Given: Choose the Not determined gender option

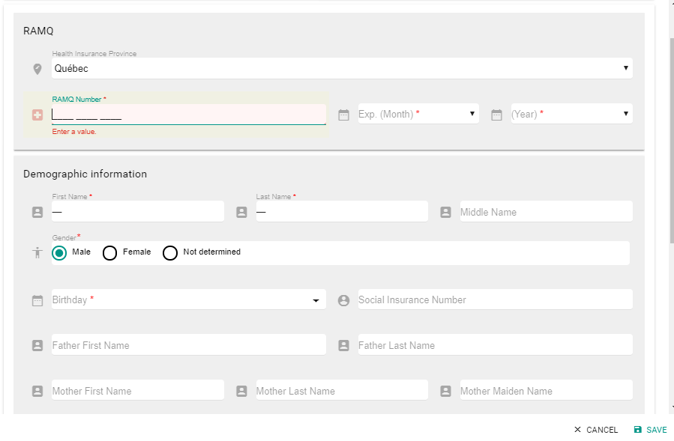Looking at the screenshot, I should click(170, 253).
